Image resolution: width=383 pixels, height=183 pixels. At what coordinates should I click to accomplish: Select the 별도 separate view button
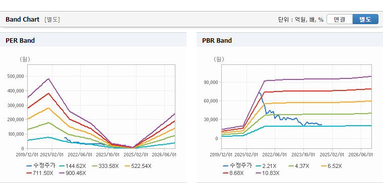pos(365,20)
